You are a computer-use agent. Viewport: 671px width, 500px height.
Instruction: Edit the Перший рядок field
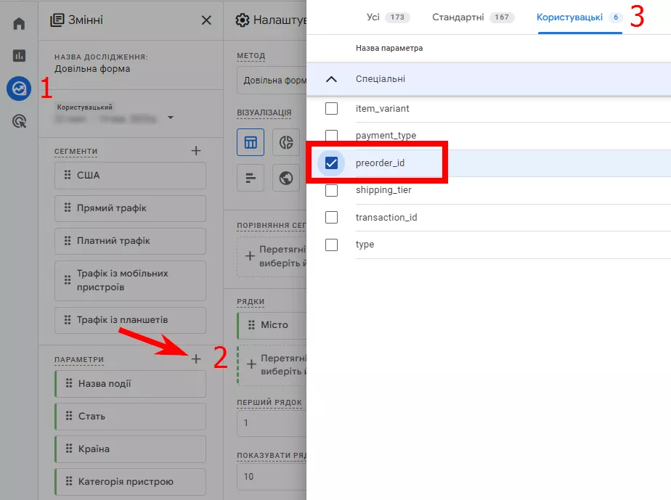tap(272, 422)
